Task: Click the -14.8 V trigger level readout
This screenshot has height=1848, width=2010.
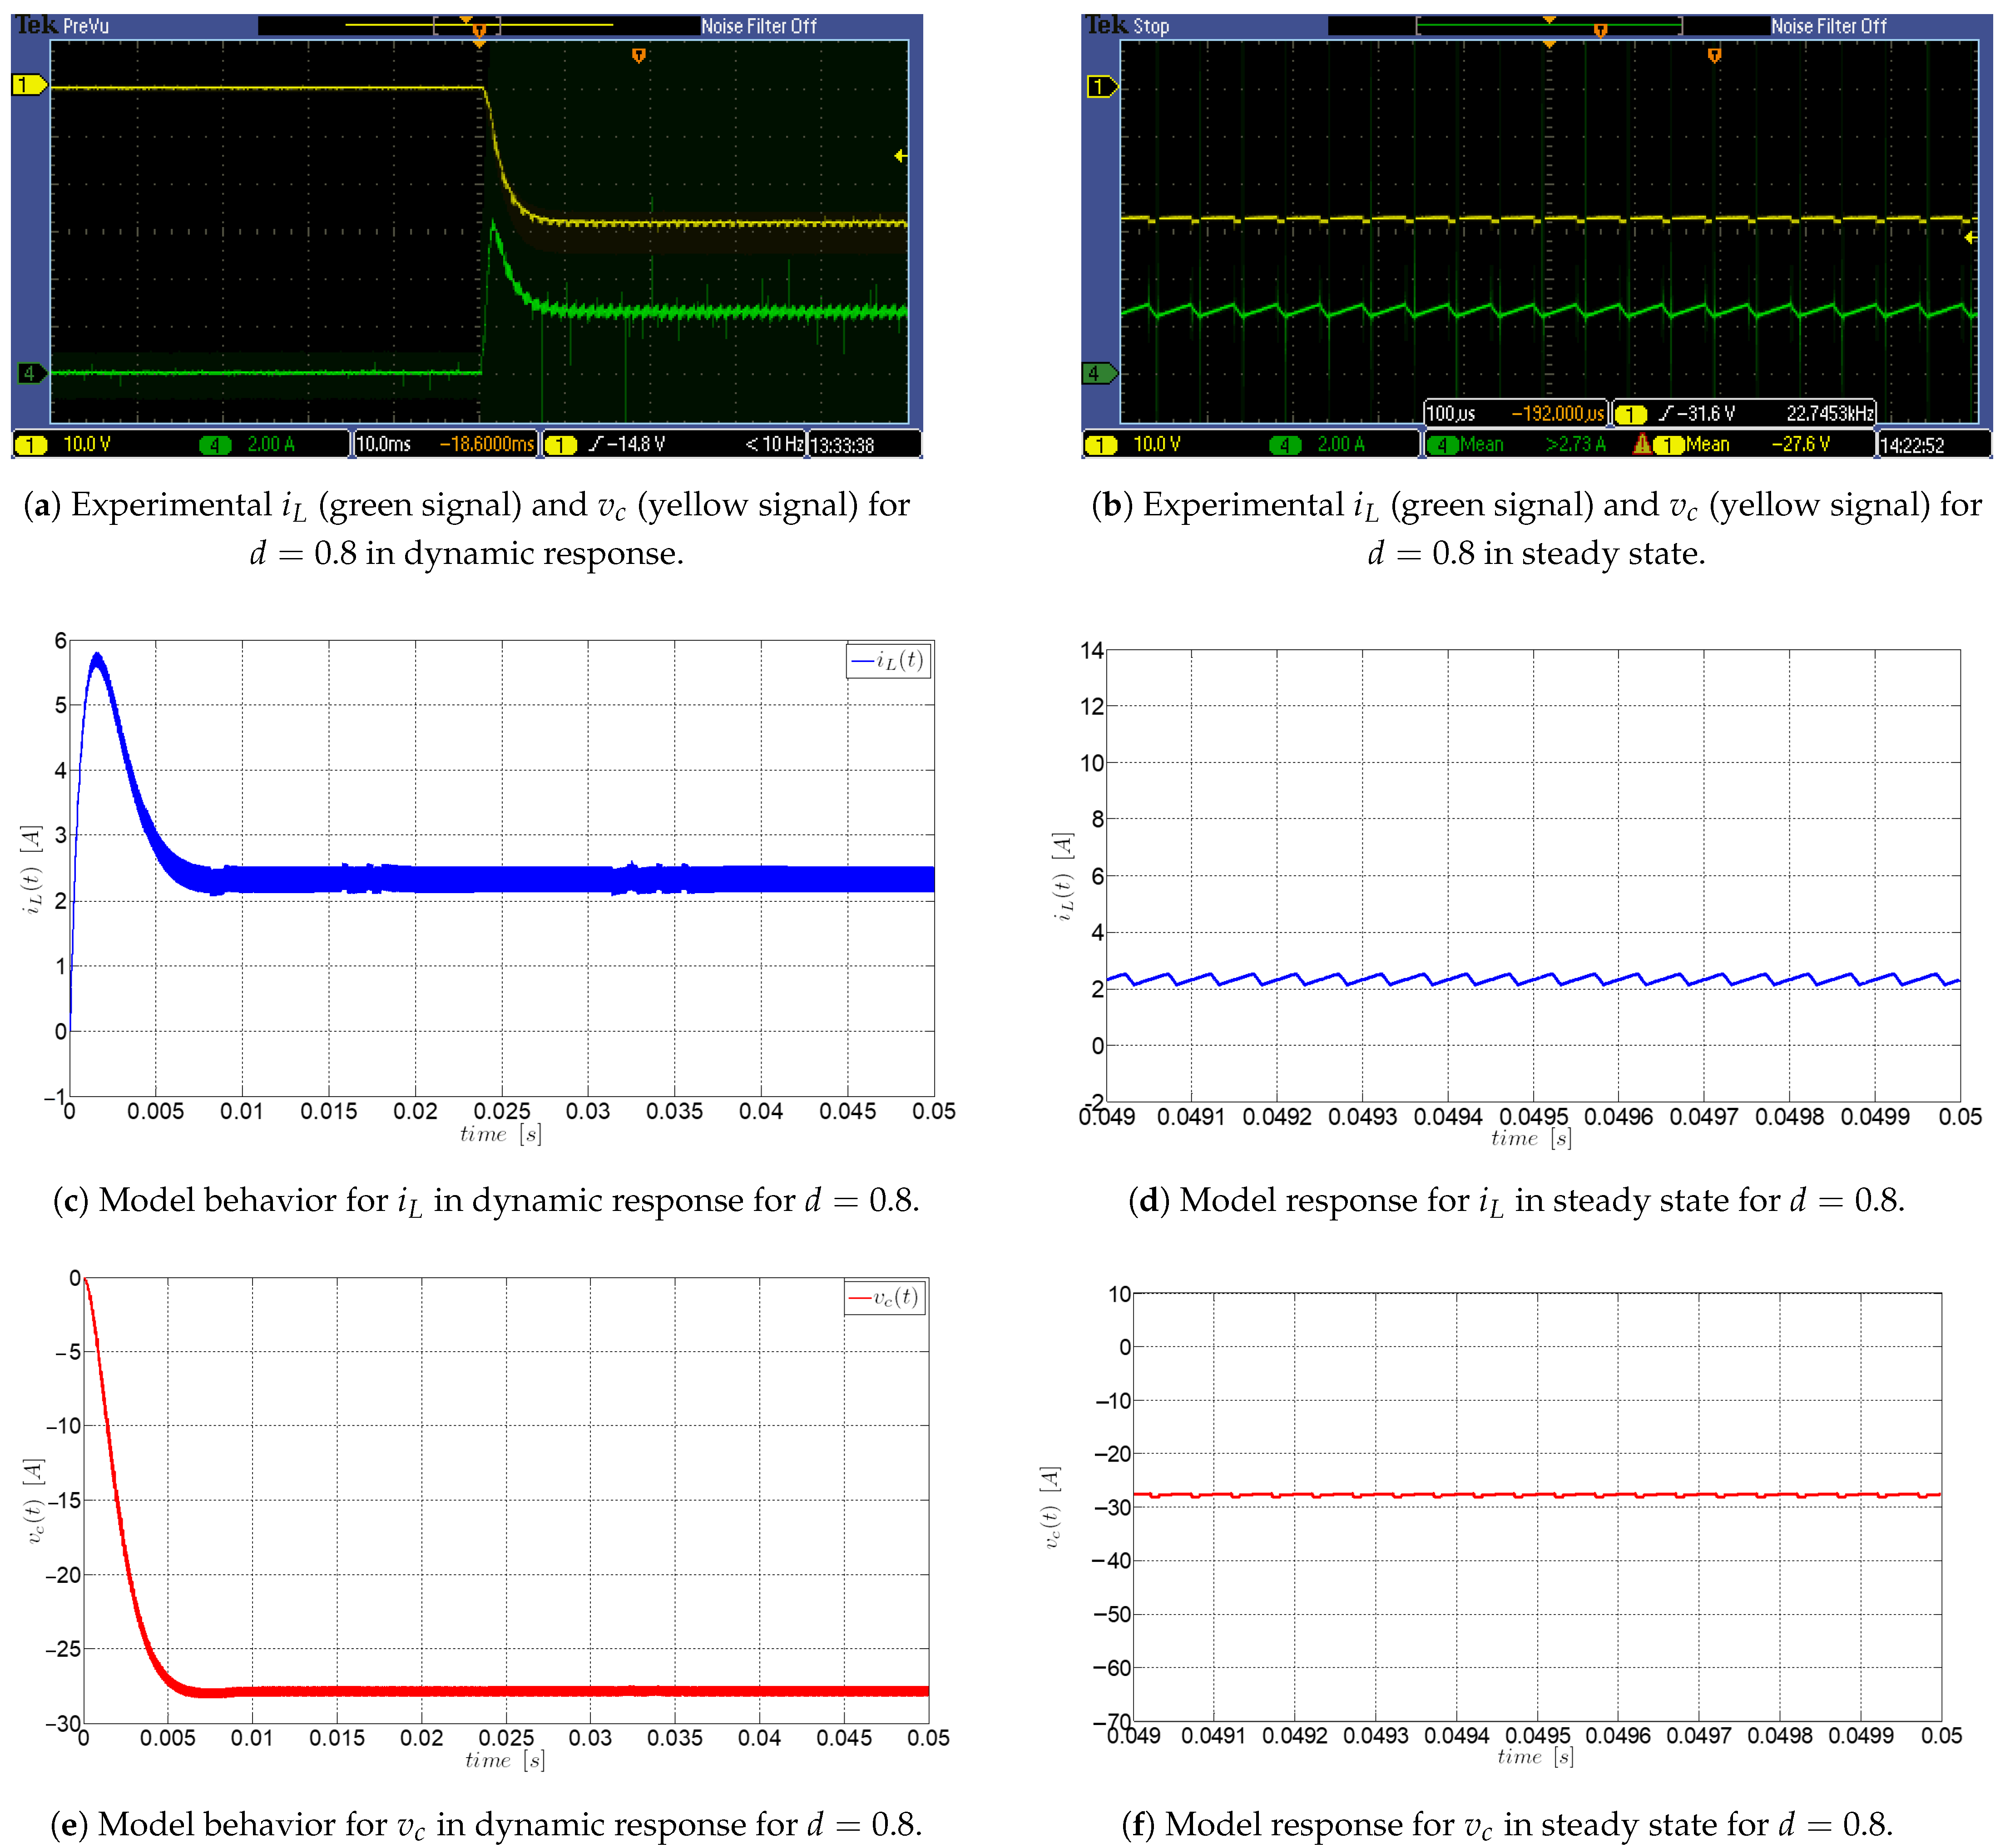Action: 635,444
